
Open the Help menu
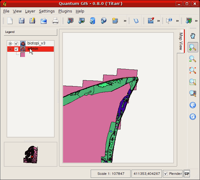coord(80,11)
